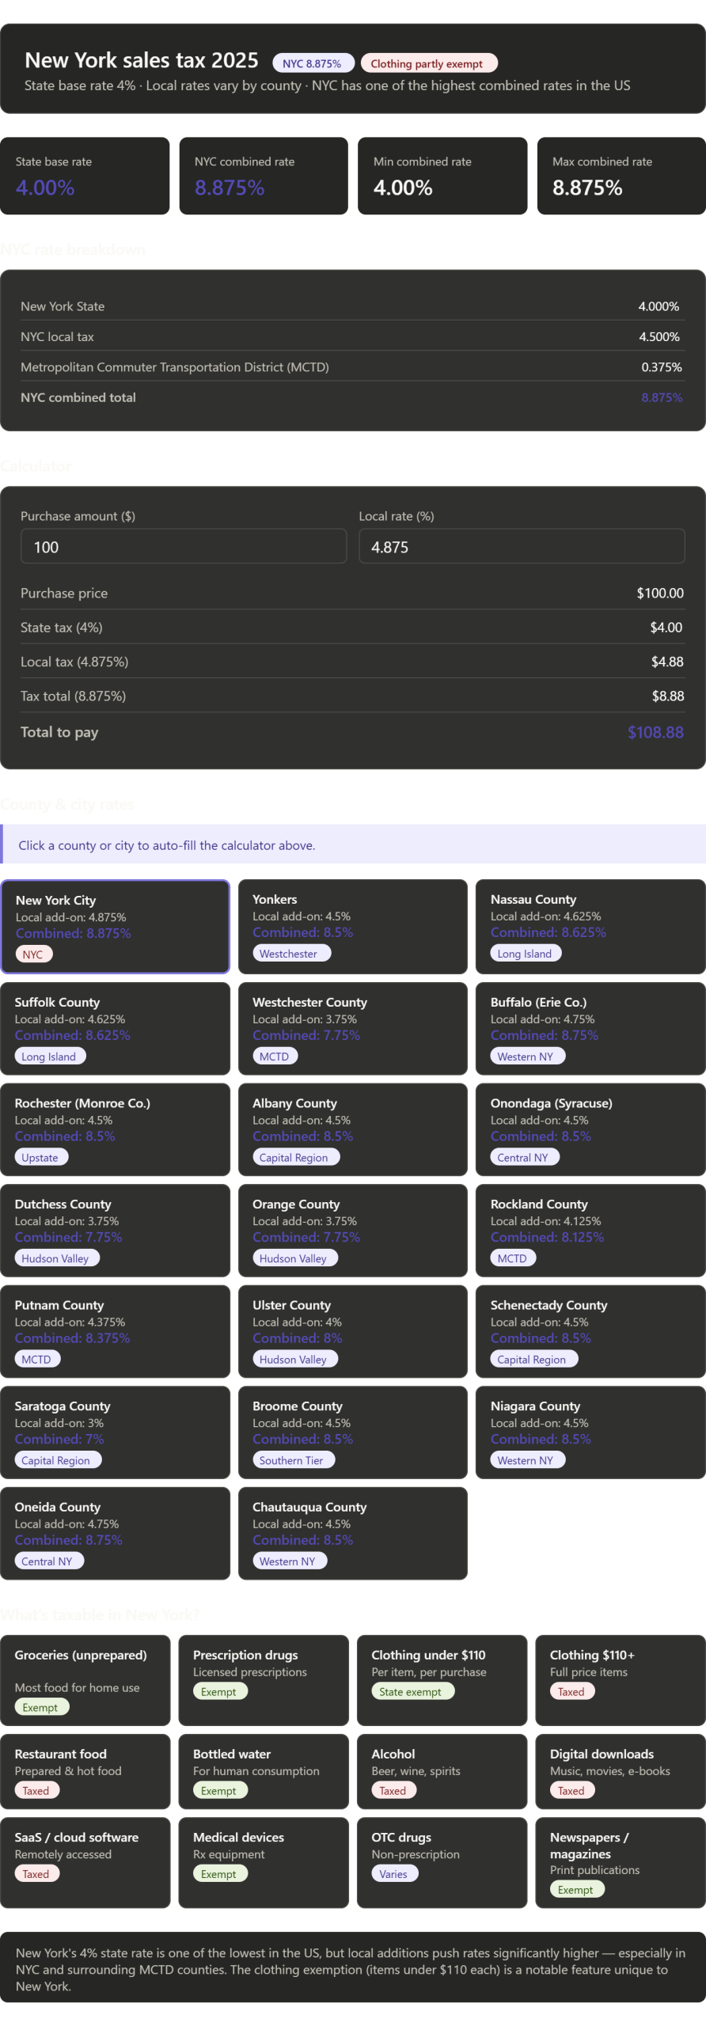
Task: Click the Local rate percentage field
Action: tap(522, 546)
